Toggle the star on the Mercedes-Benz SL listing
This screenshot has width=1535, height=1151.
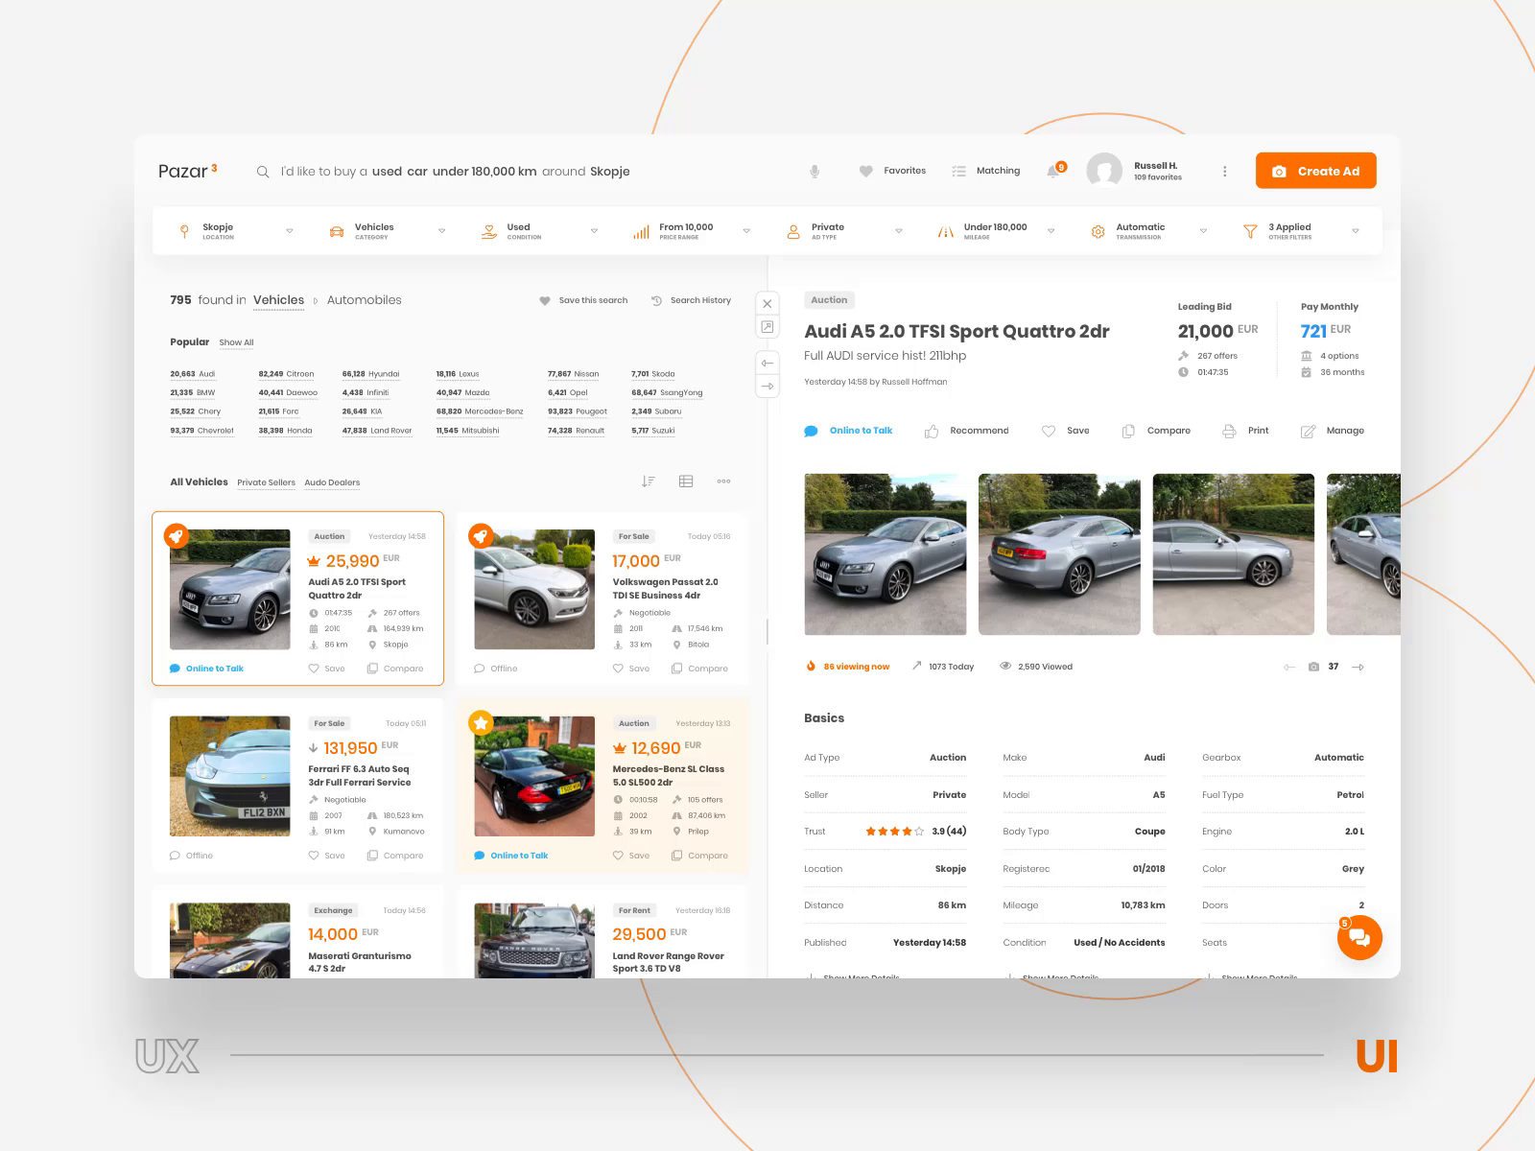pos(481,723)
